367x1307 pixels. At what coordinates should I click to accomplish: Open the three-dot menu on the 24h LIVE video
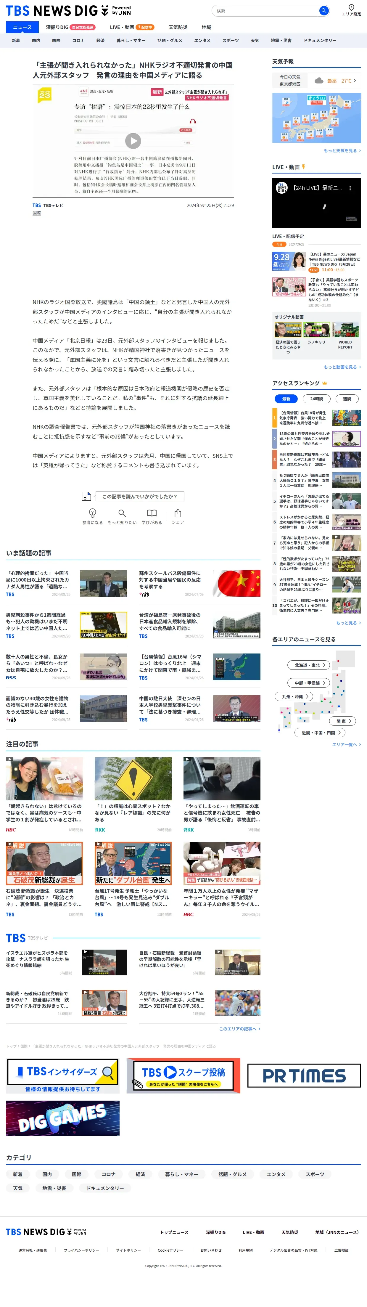350,188
